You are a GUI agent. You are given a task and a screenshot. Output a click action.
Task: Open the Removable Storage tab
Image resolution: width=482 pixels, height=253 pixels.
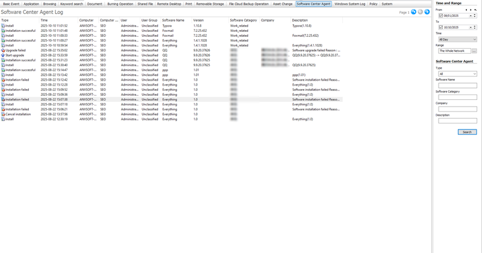pyautogui.click(x=210, y=4)
